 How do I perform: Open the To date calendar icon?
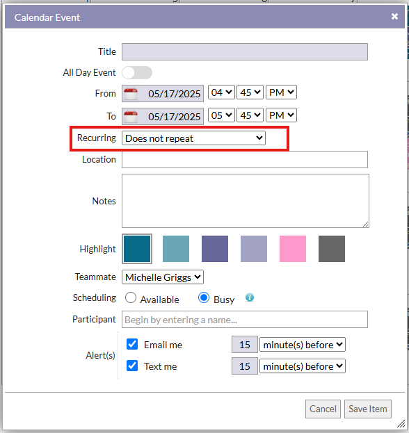pyautogui.click(x=131, y=117)
